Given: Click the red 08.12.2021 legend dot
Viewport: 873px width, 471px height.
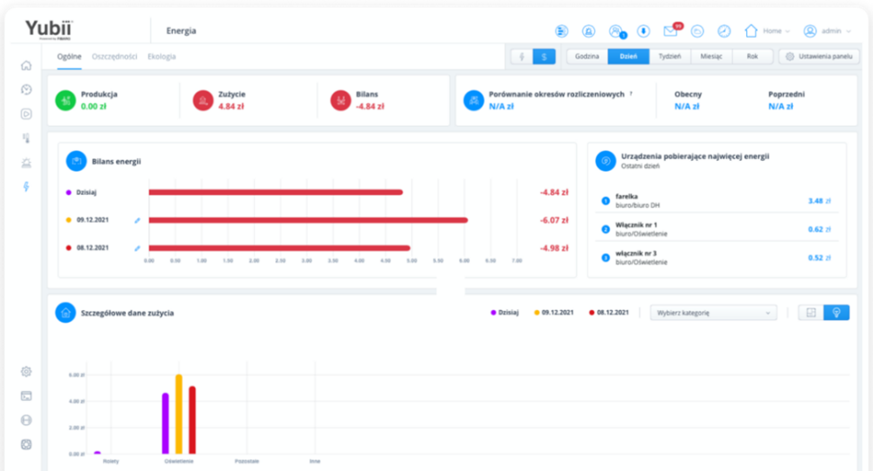Looking at the screenshot, I should 591,313.
